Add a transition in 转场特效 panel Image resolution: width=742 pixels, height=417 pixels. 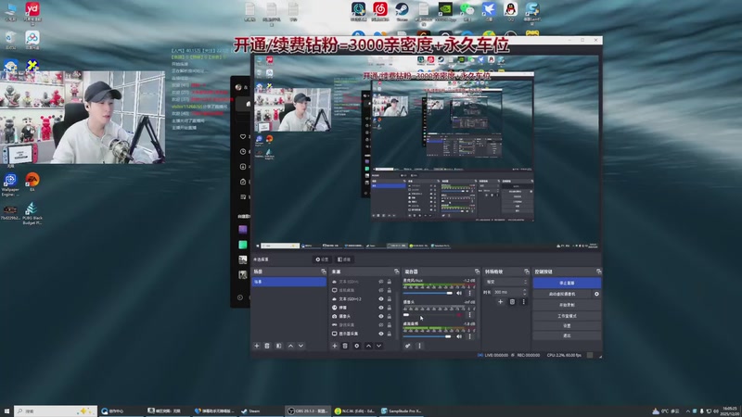coord(500,302)
